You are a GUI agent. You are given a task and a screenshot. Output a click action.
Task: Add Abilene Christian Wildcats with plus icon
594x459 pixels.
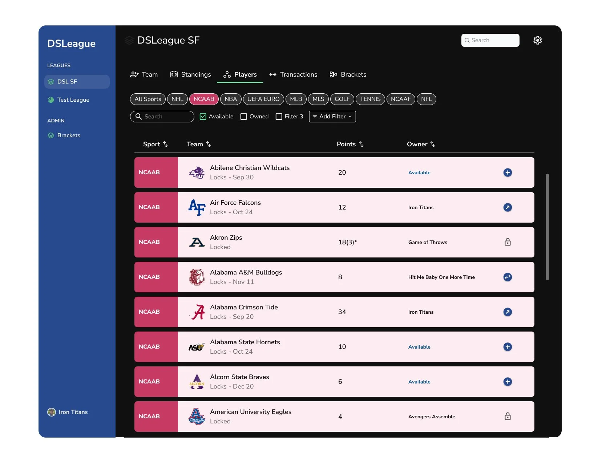508,172
